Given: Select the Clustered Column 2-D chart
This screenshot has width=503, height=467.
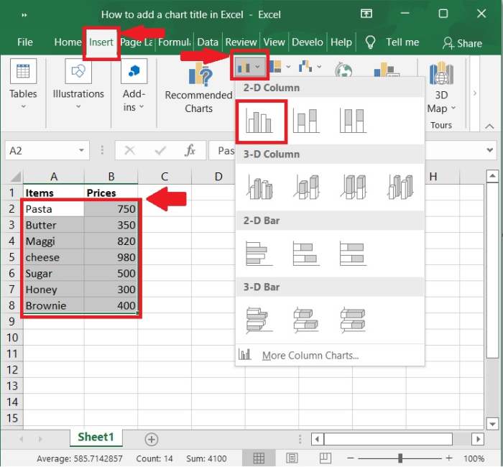Looking at the screenshot, I should point(259,121).
